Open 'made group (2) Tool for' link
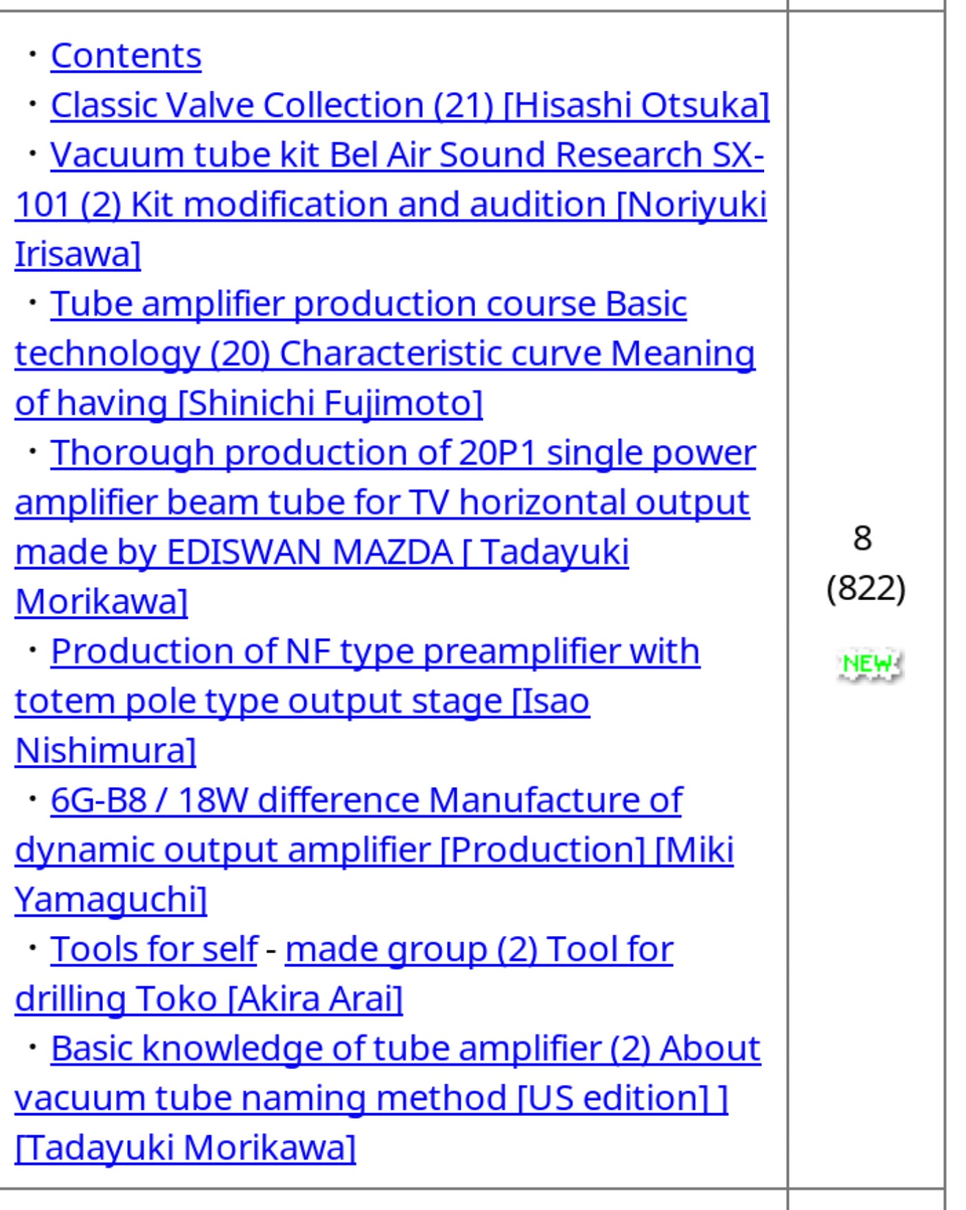This screenshot has width=966, height=1210. click(479, 949)
